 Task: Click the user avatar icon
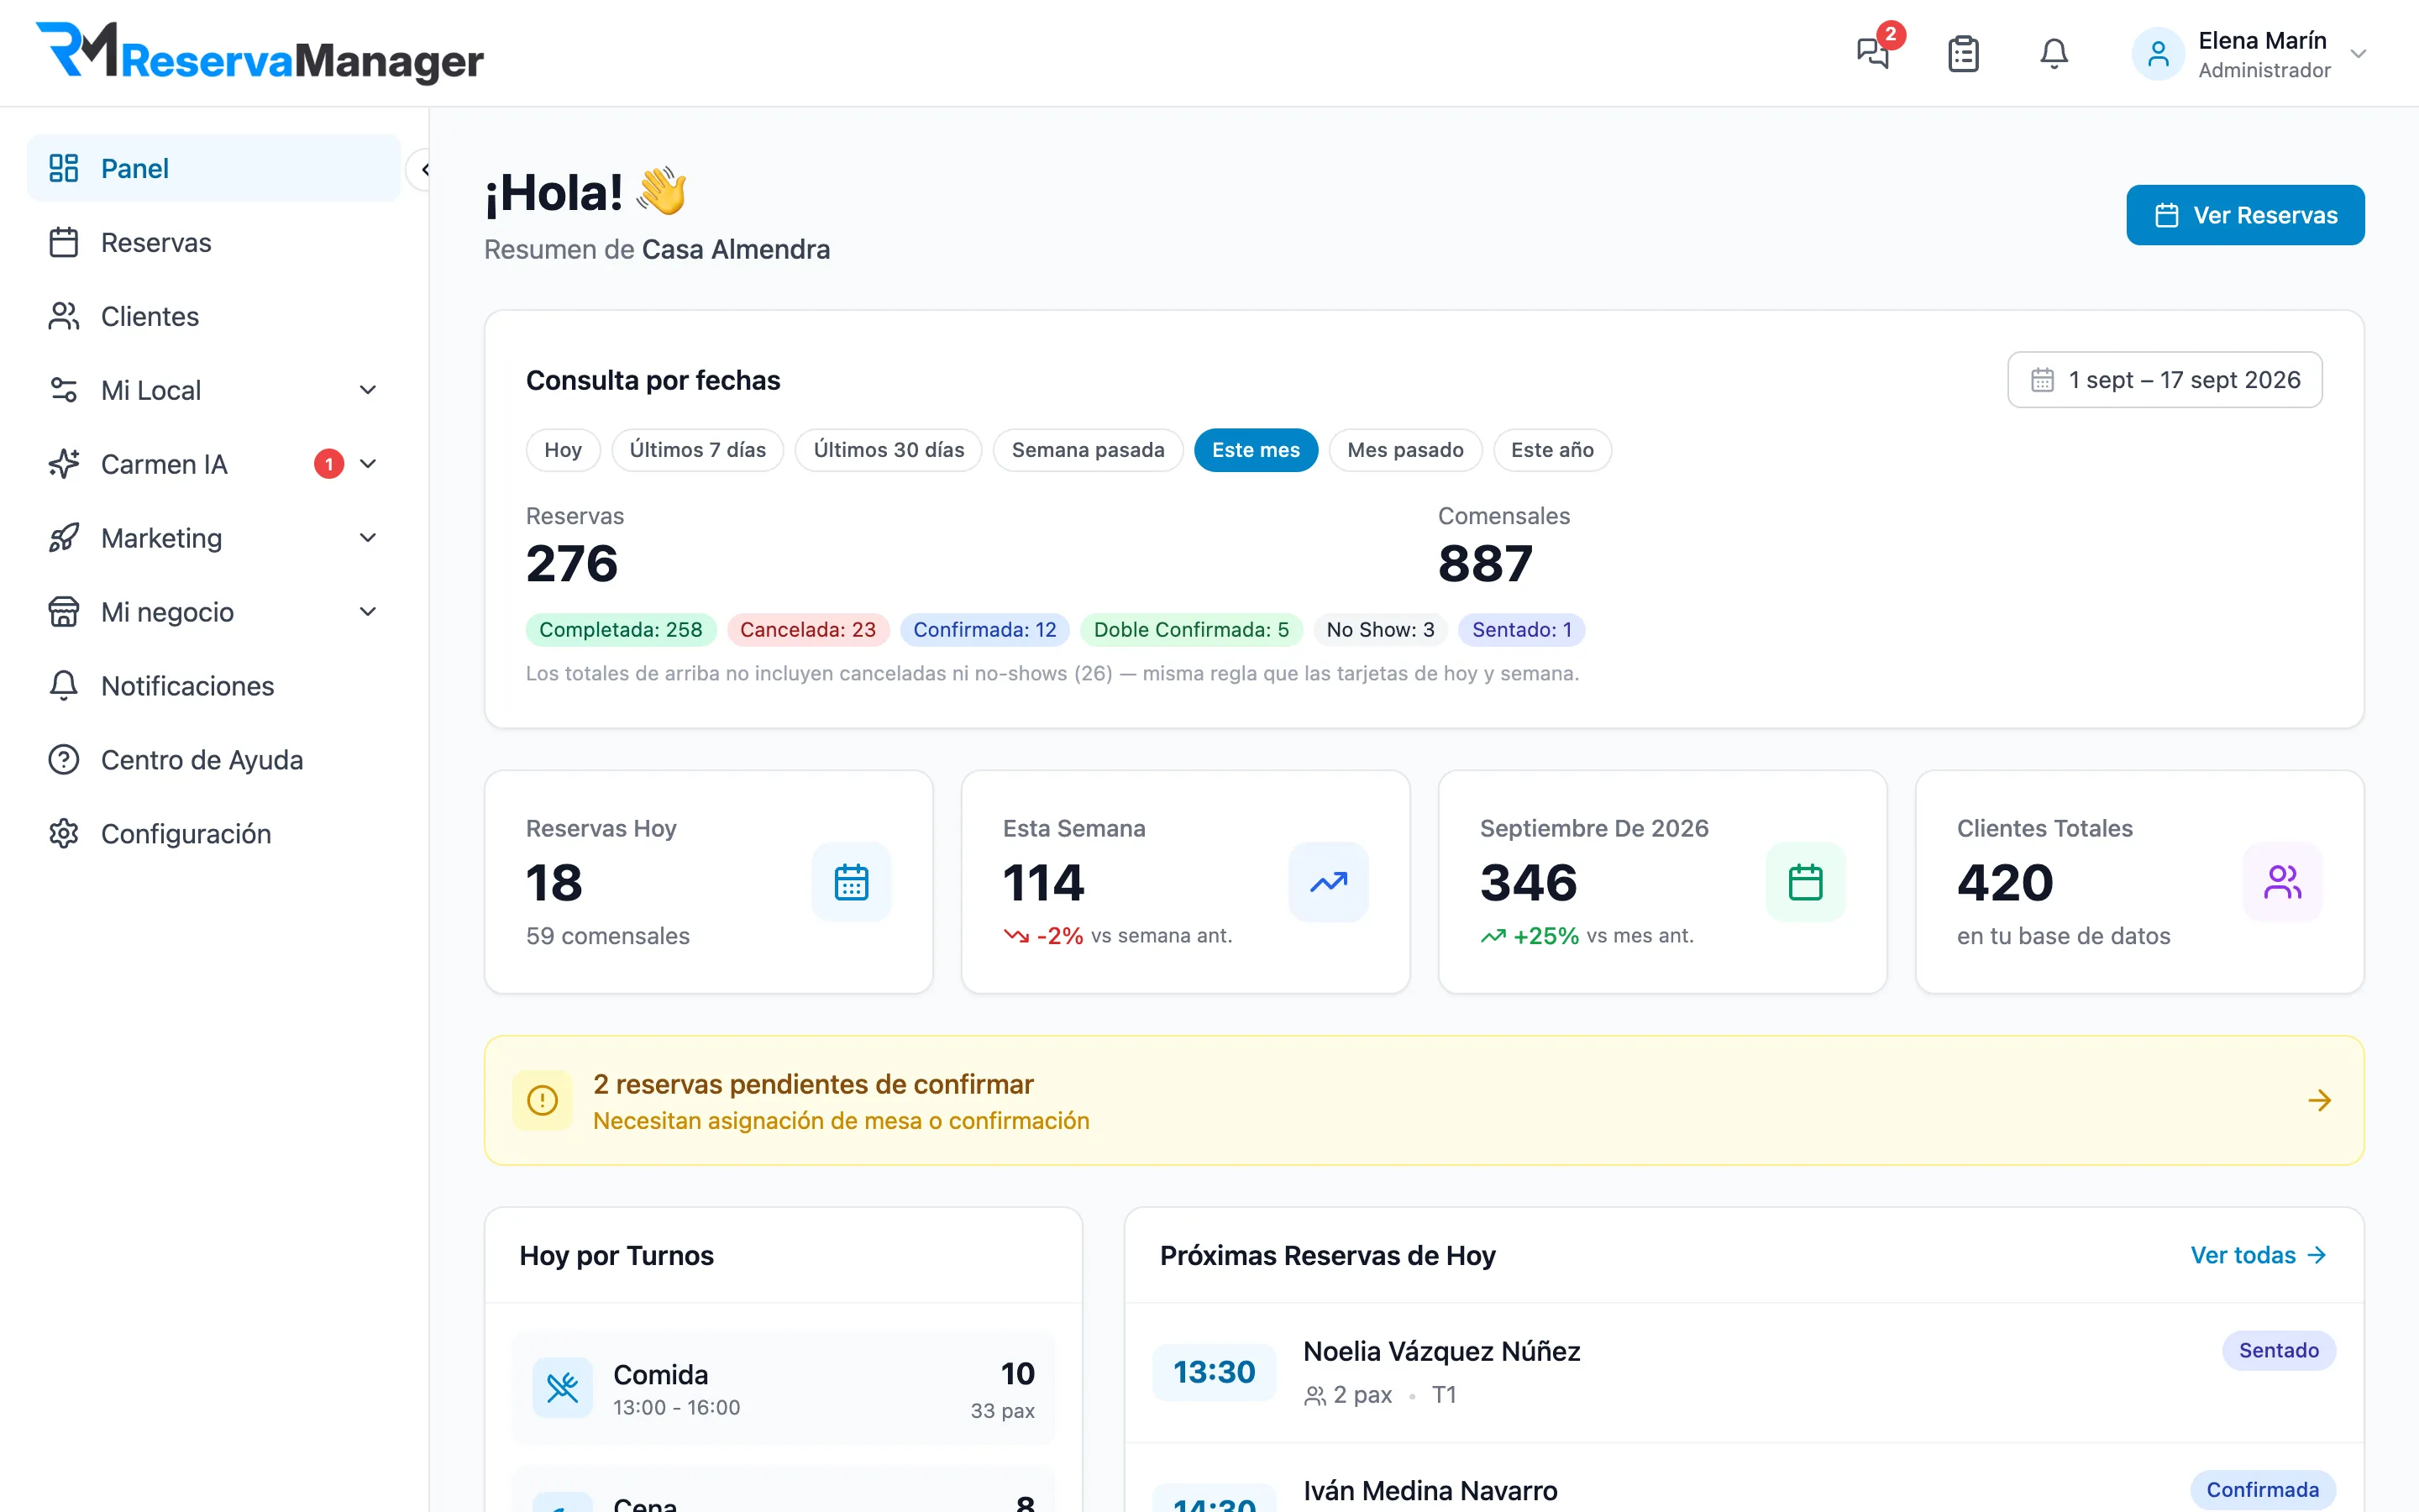click(x=2157, y=54)
